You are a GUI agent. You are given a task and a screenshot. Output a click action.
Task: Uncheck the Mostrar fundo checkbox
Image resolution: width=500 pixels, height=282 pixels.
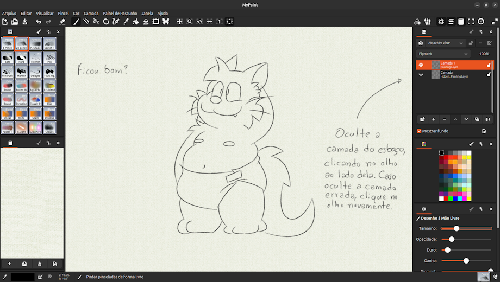(419, 131)
